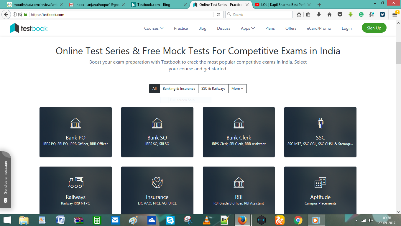Open the Practice menu item
The image size is (401, 226).
coord(181,28)
